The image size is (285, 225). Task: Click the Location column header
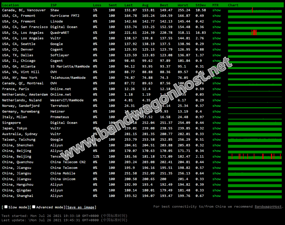click(x=10, y=5)
